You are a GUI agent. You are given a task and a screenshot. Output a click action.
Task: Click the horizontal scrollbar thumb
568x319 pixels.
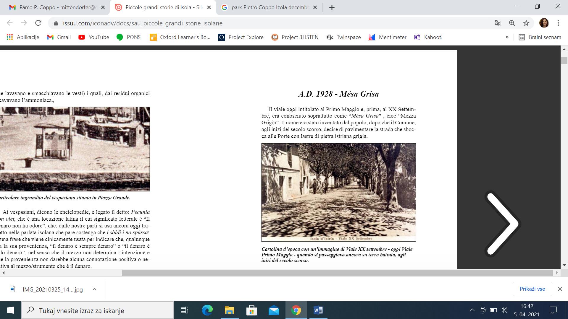tap(337, 273)
